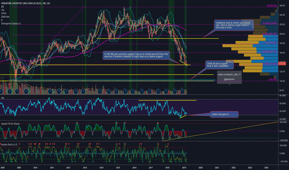289x170 pixels.
Task: Select the 1(99.86) fib level label
Action: pyautogui.click(x=273, y=79)
